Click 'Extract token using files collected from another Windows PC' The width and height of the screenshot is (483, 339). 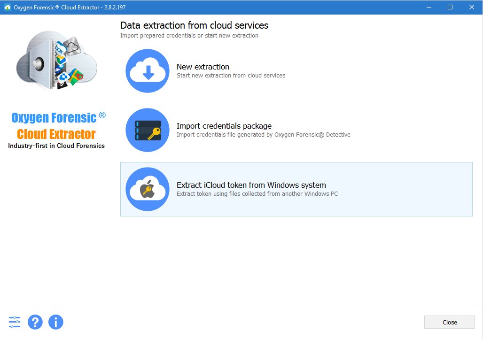(257, 193)
